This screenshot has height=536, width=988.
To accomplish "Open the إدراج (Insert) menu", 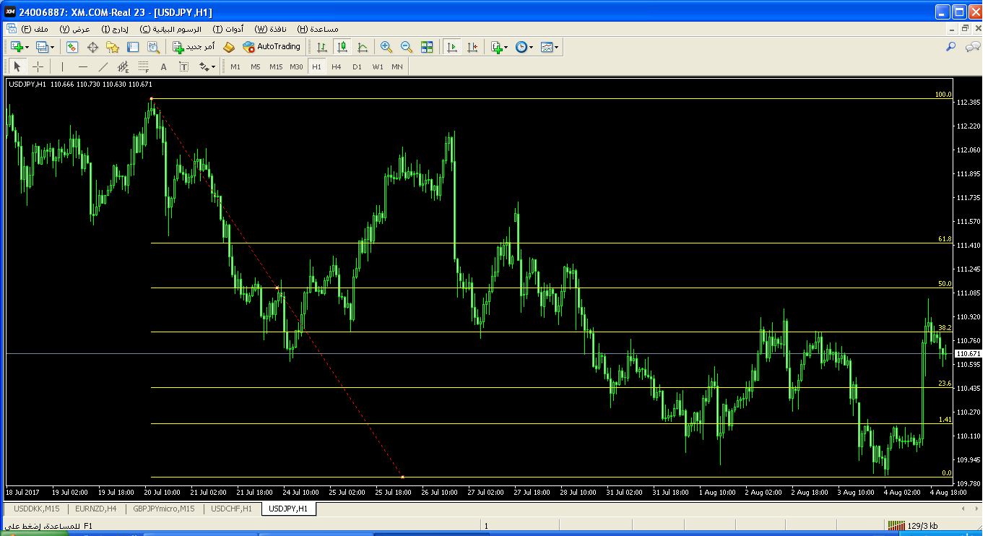I will pyautogui.click(x=116, y=29).
